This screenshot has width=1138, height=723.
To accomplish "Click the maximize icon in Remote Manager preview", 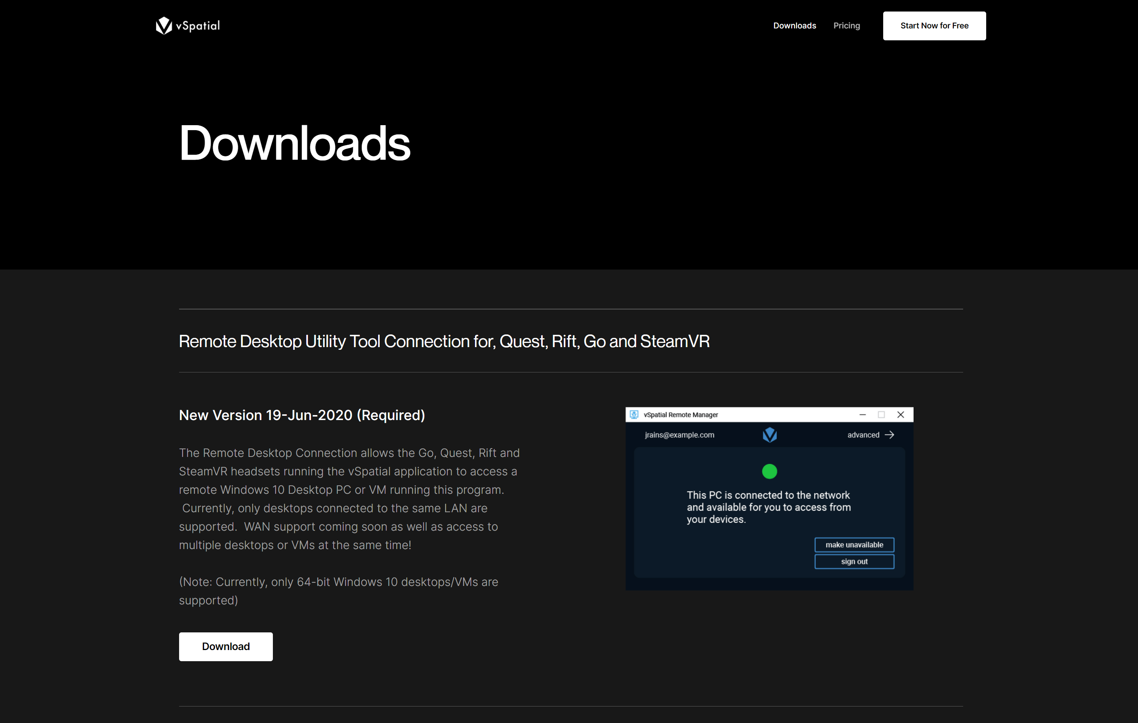I will 881,414.
